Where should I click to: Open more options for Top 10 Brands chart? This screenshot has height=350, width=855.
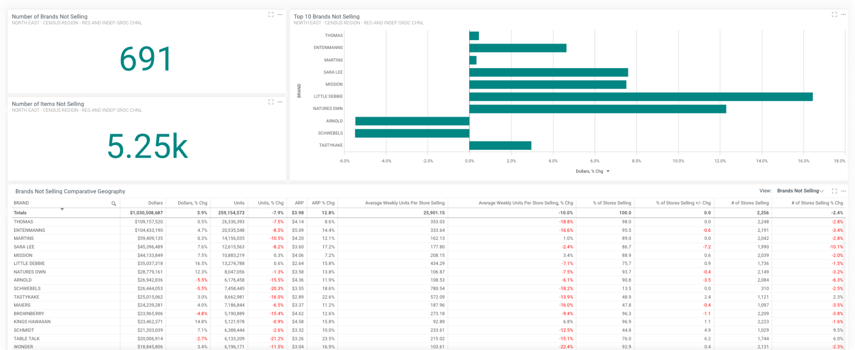pos(843,15)
